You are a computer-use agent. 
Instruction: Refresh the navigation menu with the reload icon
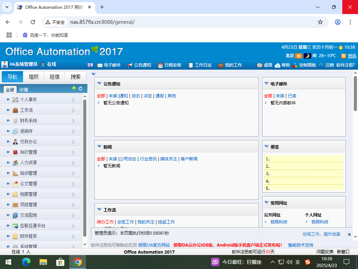(80, 88)
